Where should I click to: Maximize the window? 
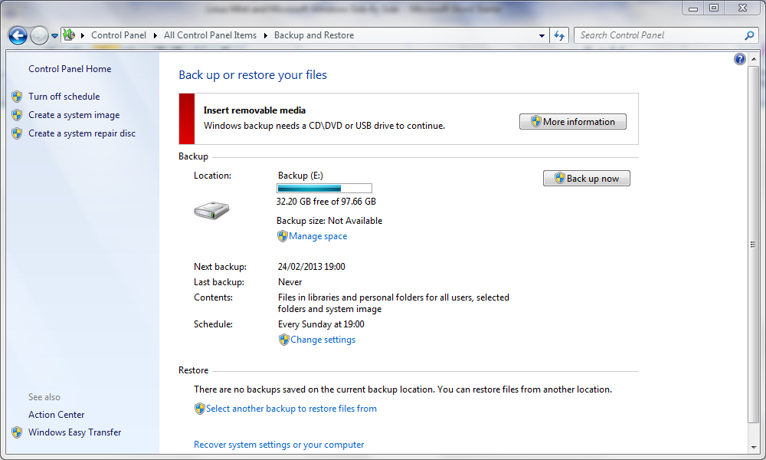pos(714,8)
